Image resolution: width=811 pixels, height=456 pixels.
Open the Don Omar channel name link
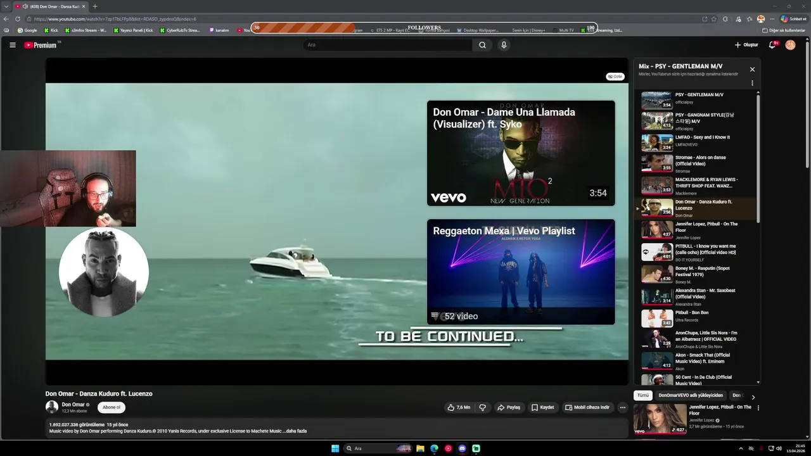[73, 405]
